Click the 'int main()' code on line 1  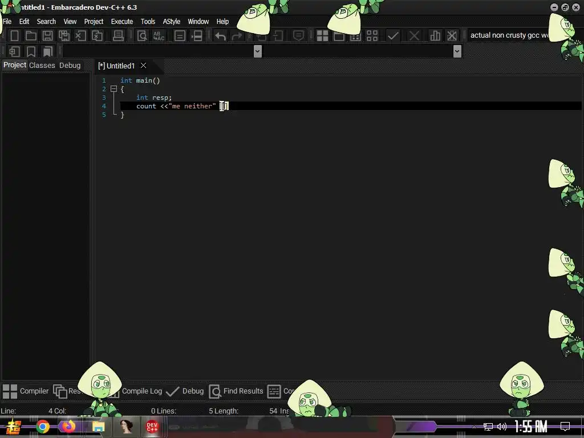140,80
